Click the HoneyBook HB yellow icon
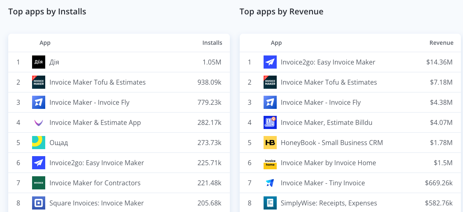 coord(270,143)
